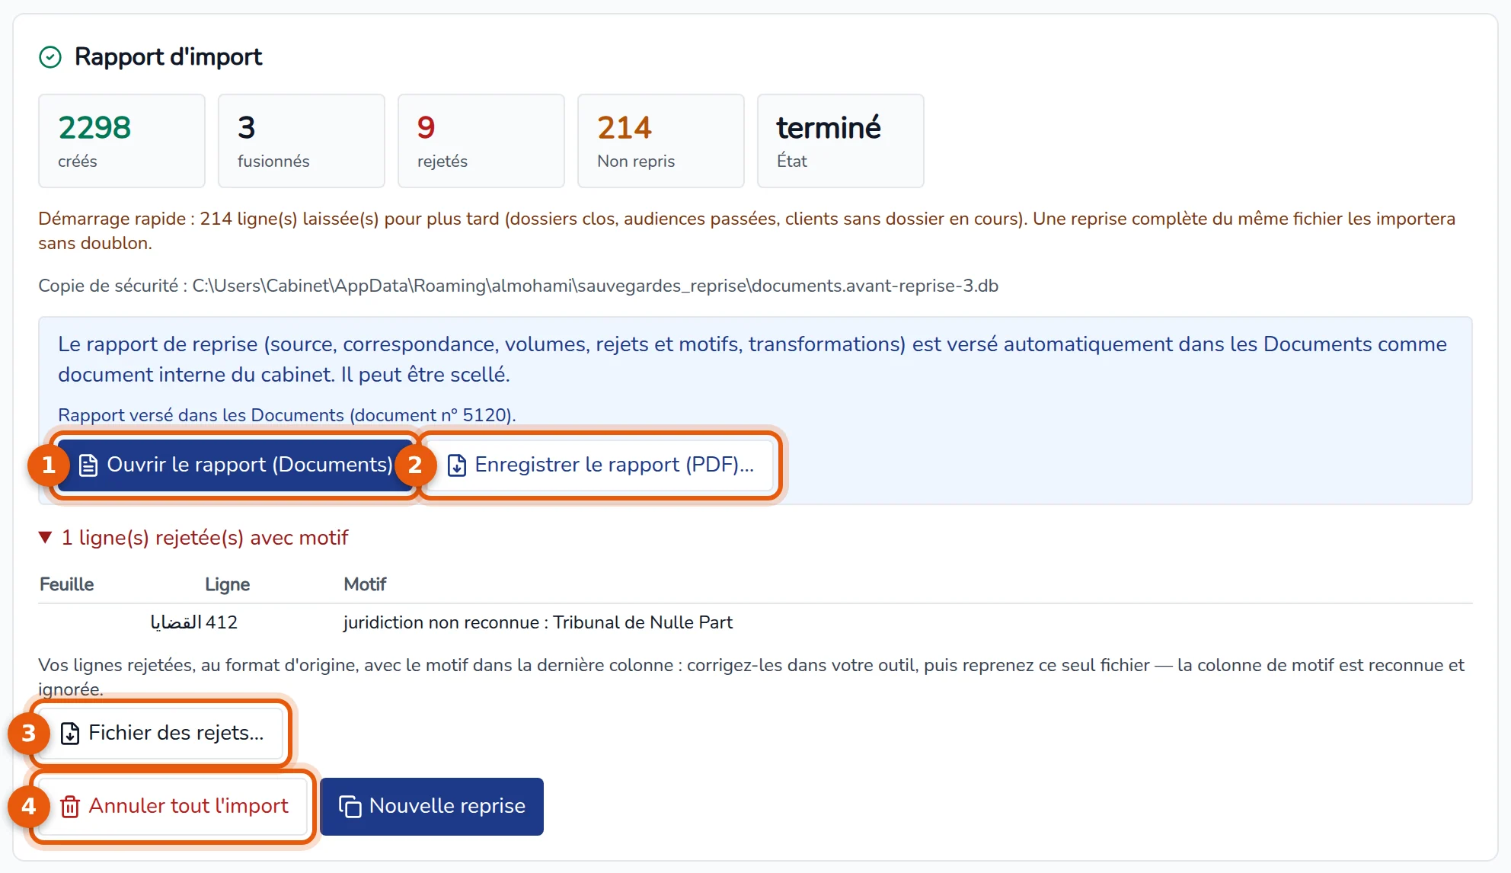Image resolution: width=1511 pixels, height=873 pixels.
Task: Click orange step marker number 4
Action: click(x=29, y=806)
